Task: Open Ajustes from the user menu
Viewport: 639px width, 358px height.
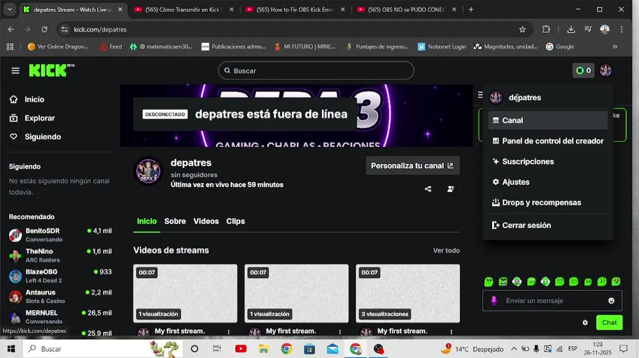Action: (547, 182)
